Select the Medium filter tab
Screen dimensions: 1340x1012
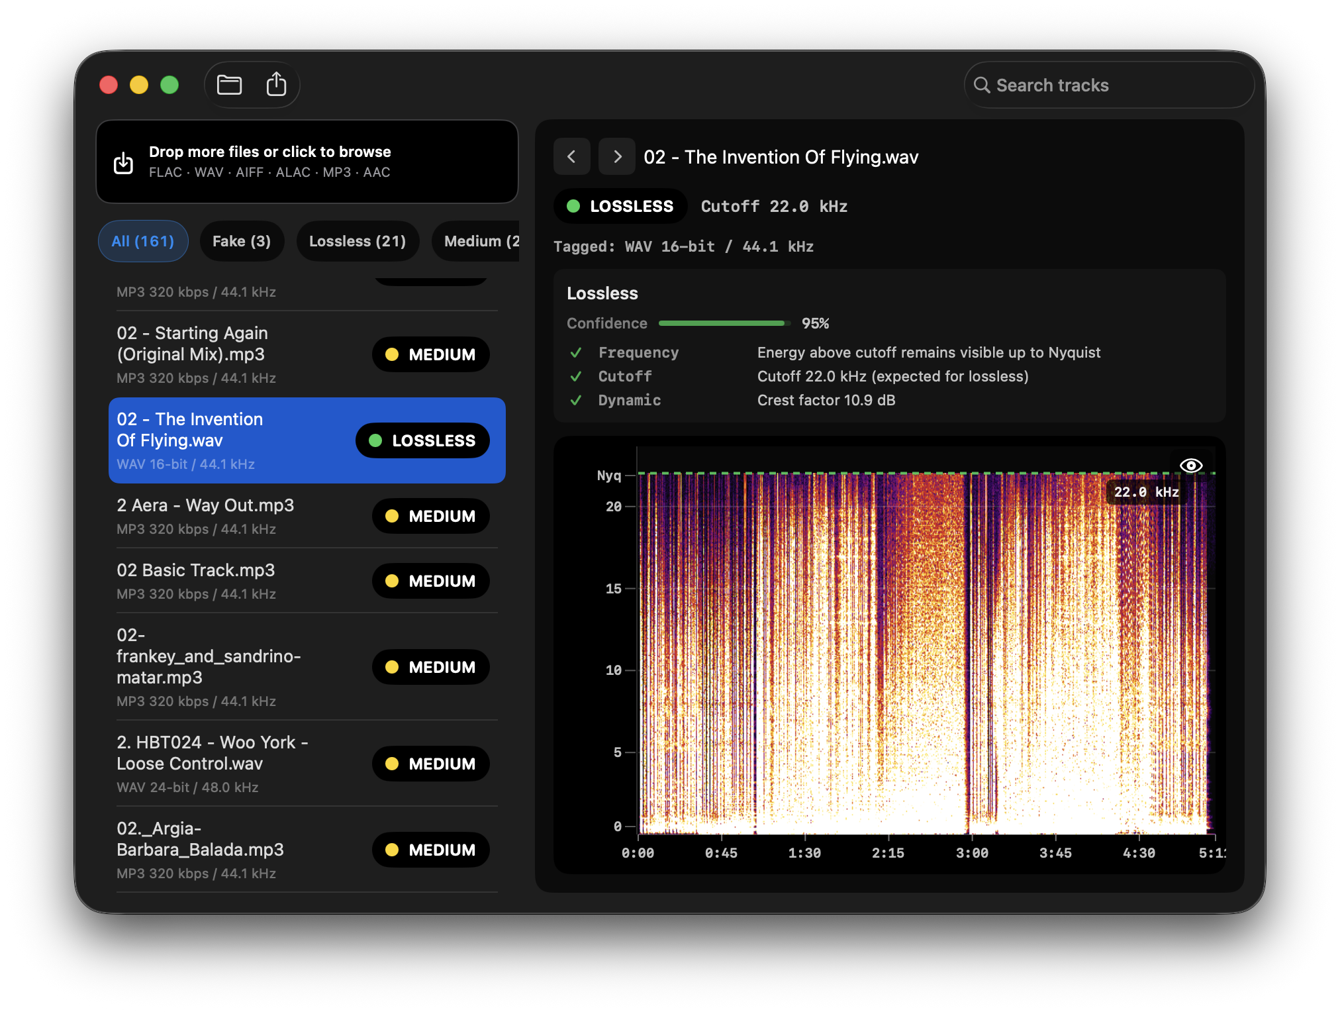click(476, 241)
